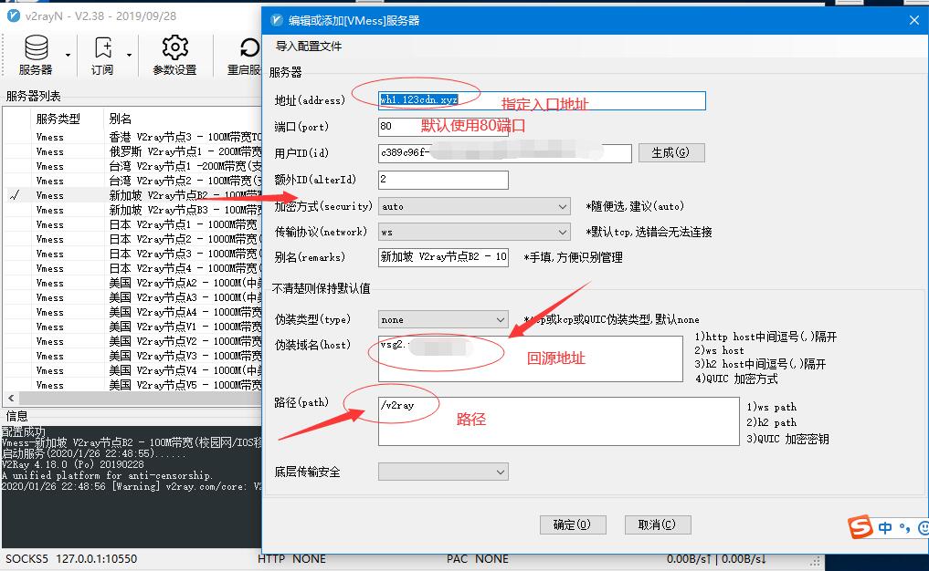Select the 美国 V2ray节点V1 server row

point(132,327)
